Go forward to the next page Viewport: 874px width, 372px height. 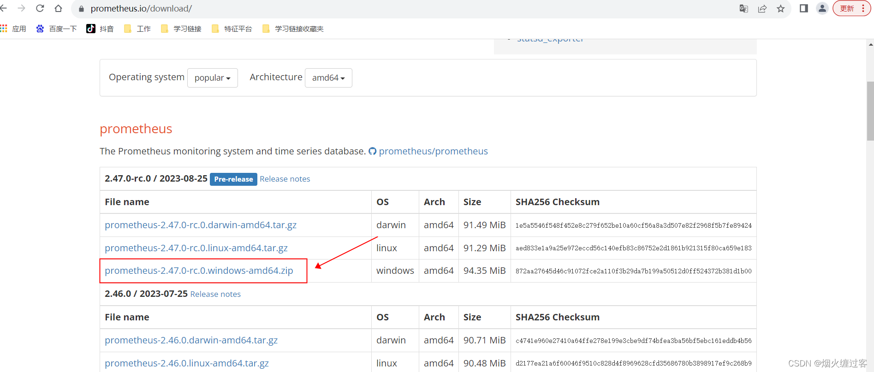21,8
